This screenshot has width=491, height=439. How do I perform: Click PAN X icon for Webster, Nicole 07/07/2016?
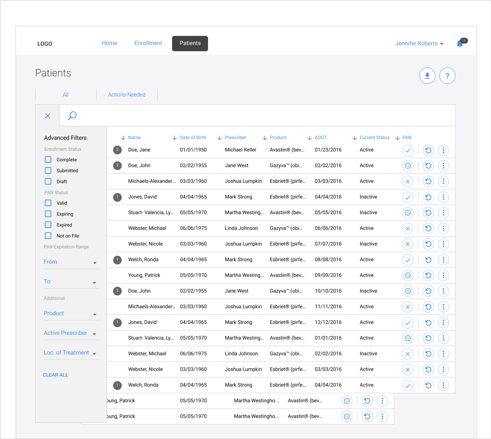click(x=408, y=244)
